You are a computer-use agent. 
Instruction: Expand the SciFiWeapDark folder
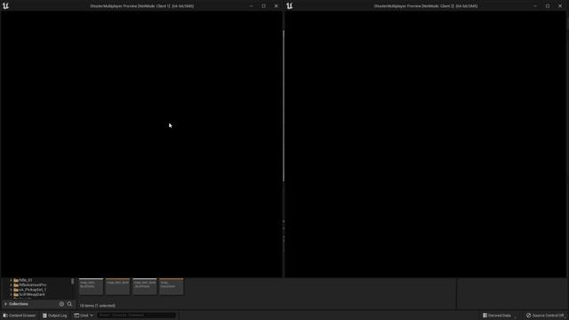11,294
